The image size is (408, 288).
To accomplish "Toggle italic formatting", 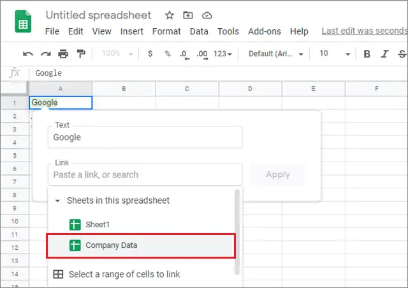I will [384, 54].
